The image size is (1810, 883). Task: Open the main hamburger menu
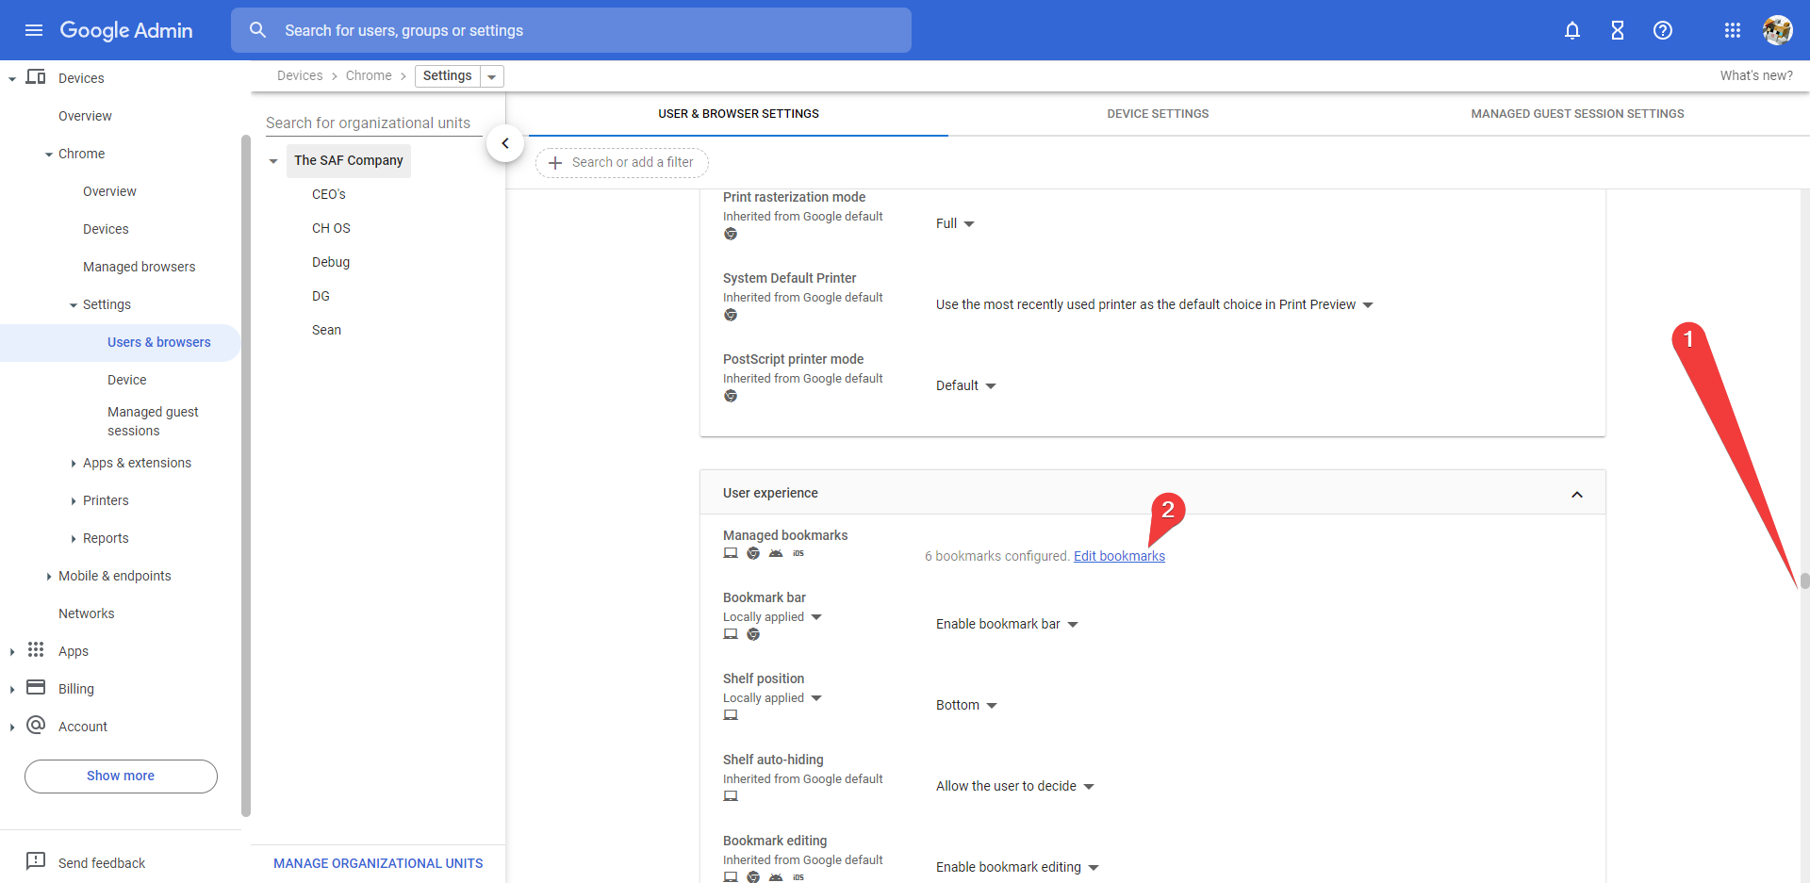pyautogui.click(x=34, y=30)
